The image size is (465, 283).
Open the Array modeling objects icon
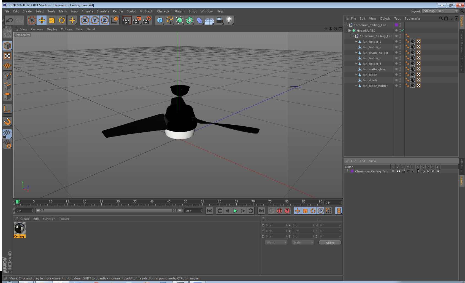[x=190, y=20]
